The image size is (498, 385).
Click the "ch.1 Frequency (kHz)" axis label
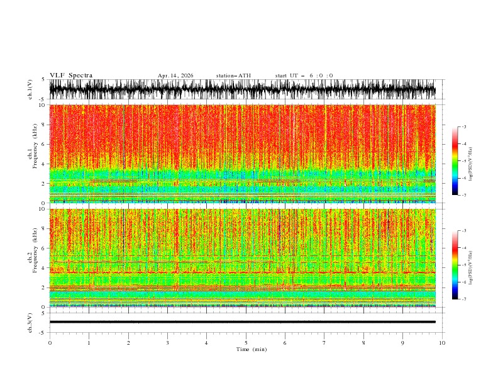(x=33, y=146)
